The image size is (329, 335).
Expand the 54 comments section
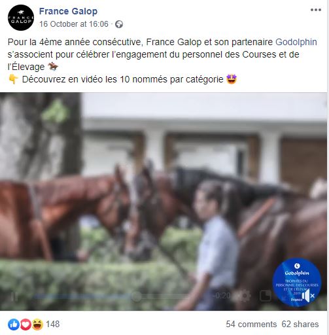(x=251, y=325)
